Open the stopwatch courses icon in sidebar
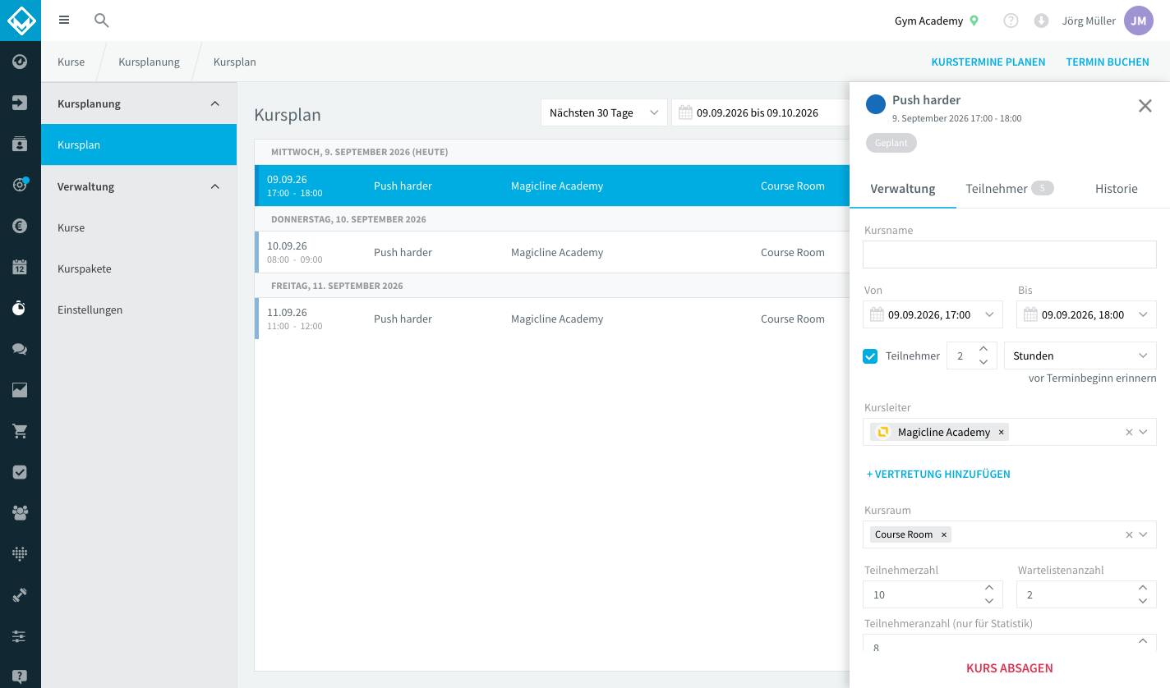 coord(21,308)
